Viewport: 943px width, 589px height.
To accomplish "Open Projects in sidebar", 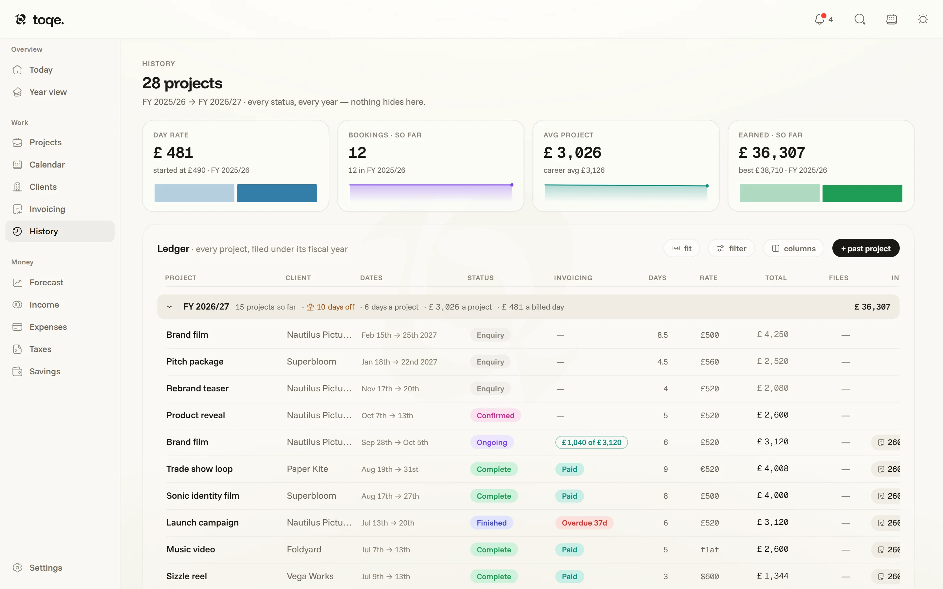I will [x=60, y=142].
